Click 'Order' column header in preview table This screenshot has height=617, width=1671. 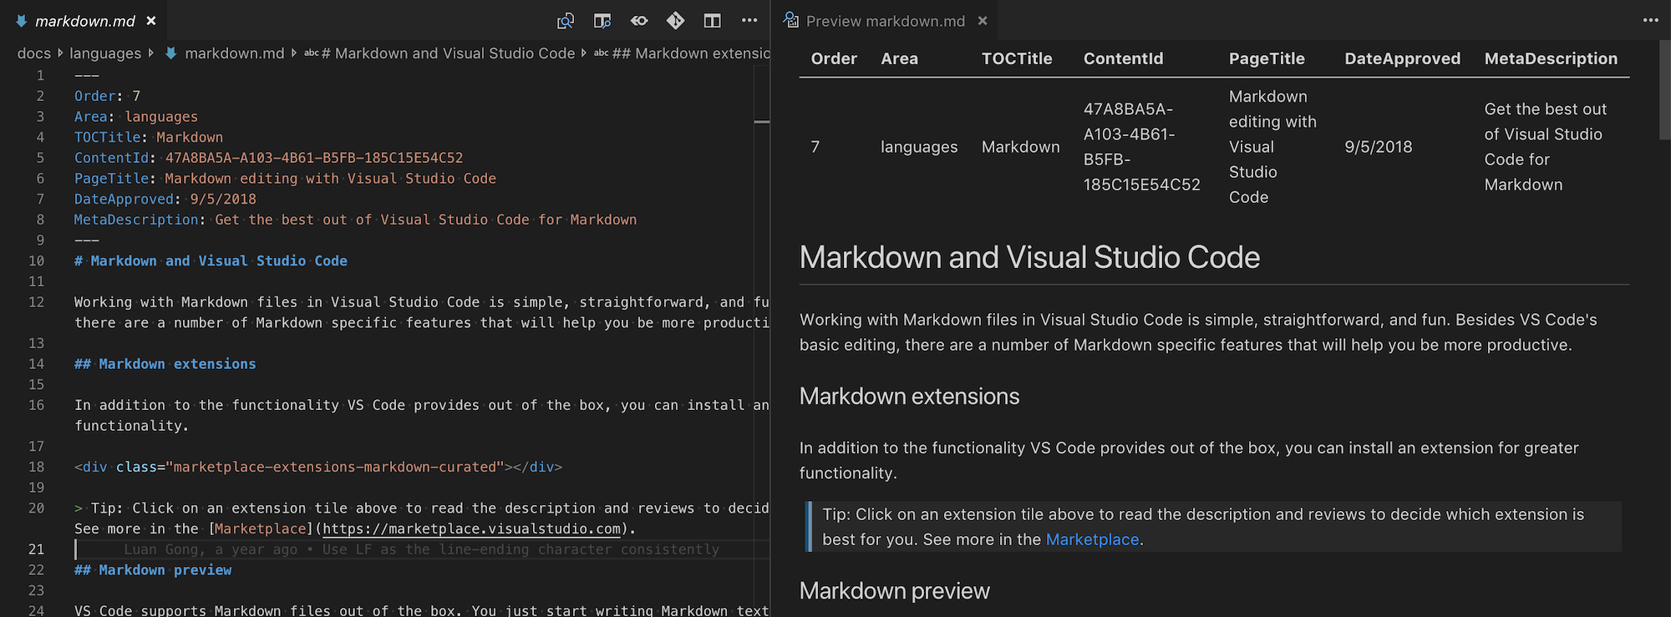pos(834,59)
